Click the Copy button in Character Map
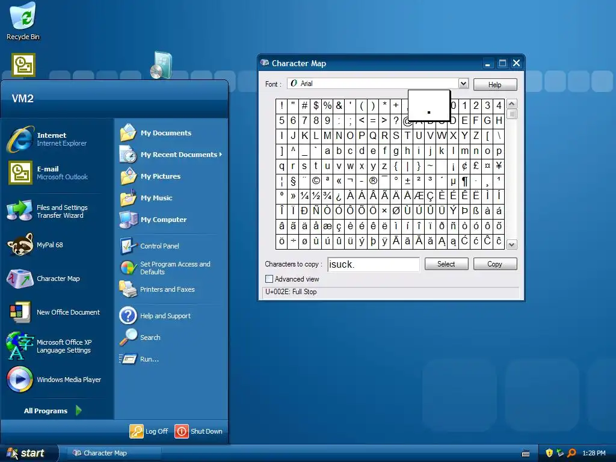This screenshot has width=616, height=462. click(x=495, y=264)
